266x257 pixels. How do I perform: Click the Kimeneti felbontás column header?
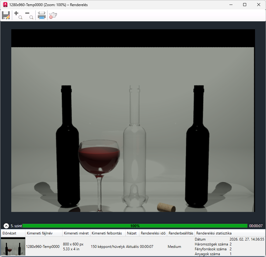(x=107, y=233)
